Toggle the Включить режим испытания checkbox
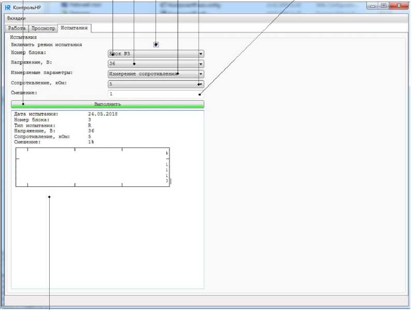 coord(156,45)
